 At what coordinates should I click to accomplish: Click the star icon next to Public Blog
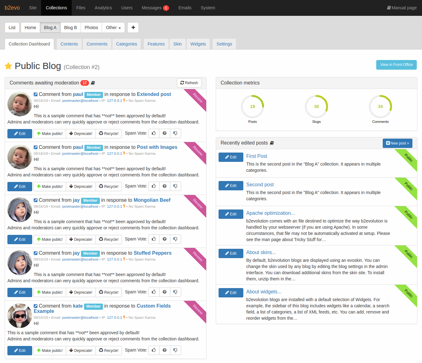point(8,66)
